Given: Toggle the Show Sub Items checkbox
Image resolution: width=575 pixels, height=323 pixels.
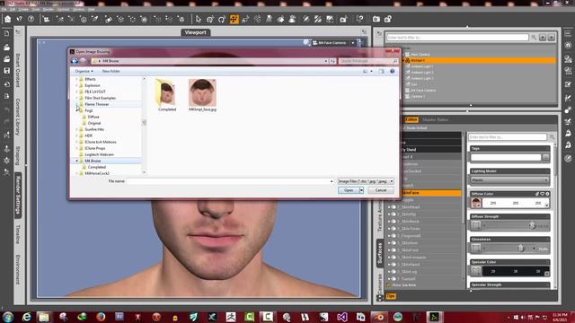Looking at the screenshot, I should pyautogui.click(x=389, y=285).
